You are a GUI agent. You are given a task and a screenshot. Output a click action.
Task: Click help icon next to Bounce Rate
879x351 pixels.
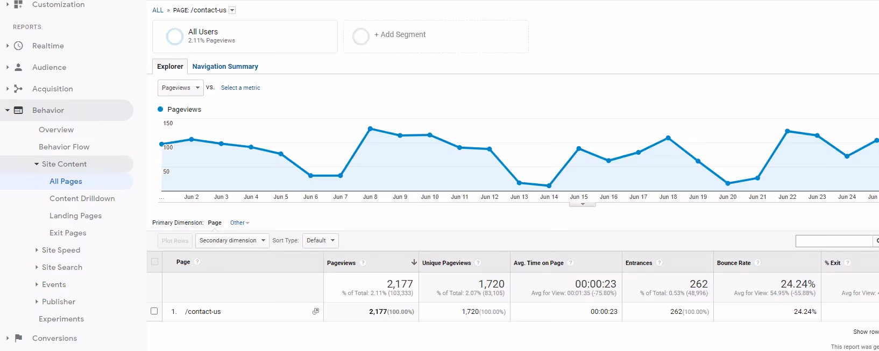click(x=757, y=263)
